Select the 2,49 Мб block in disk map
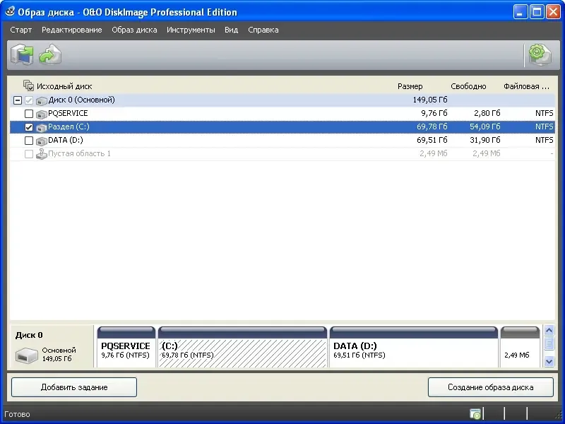 [521, 347]
